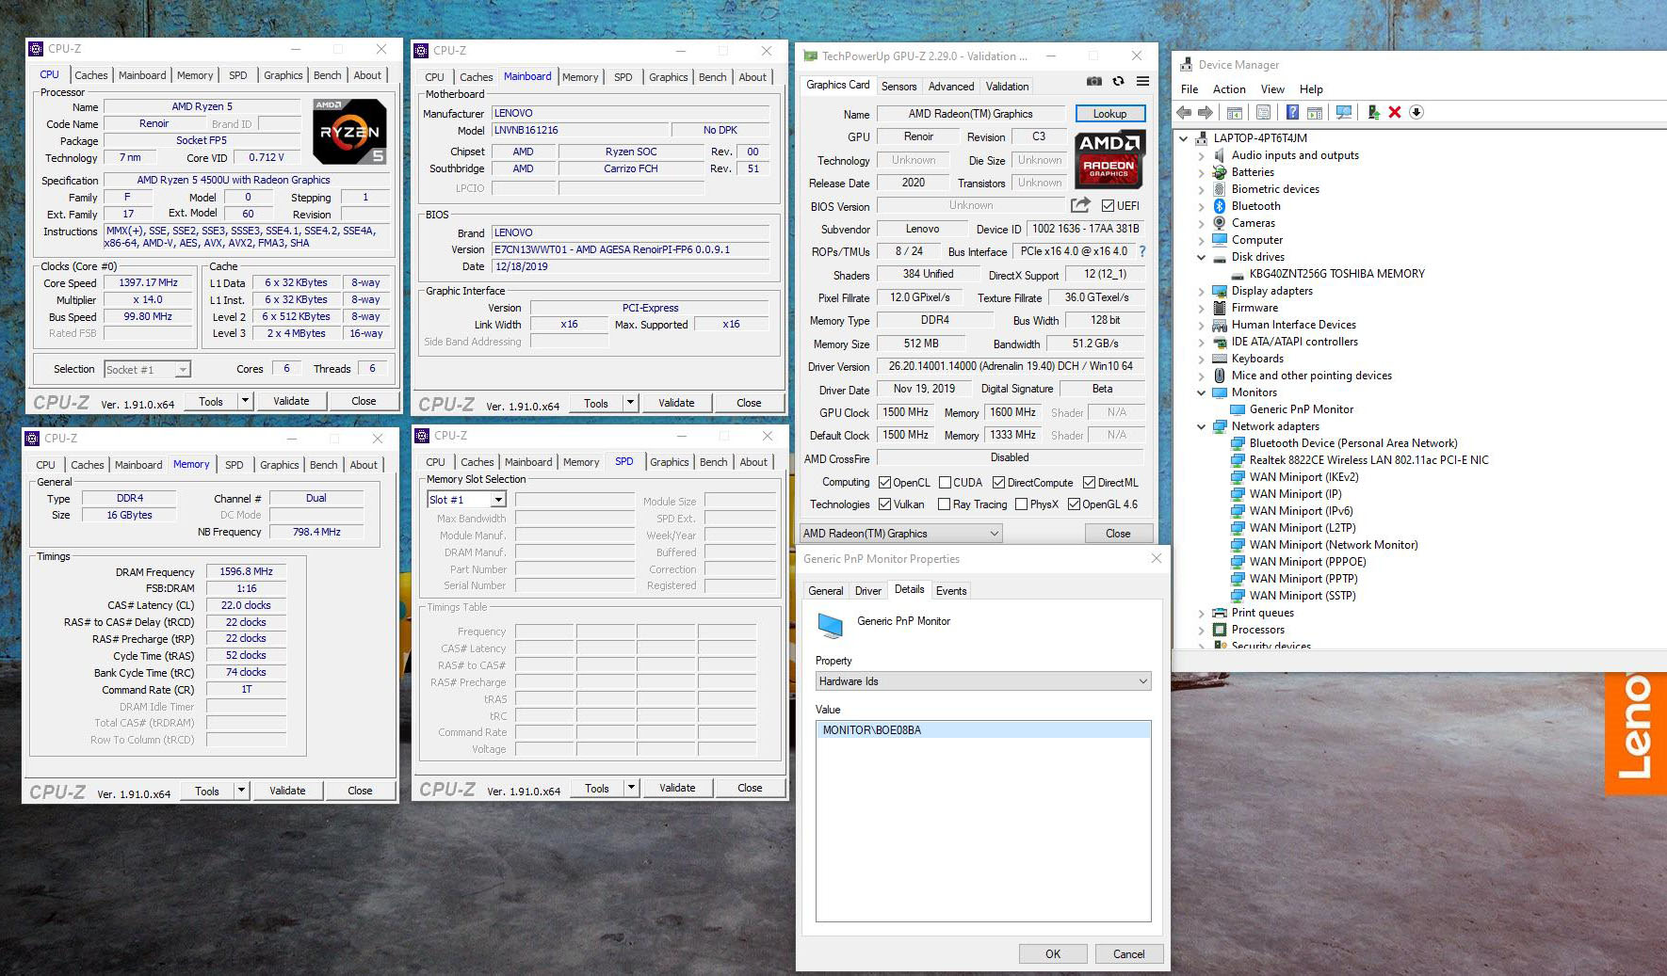Screen dimensions: 1667x976
Task: Select the MONITOR\BOE08BA value entry
Action: (x=983, y=730)
